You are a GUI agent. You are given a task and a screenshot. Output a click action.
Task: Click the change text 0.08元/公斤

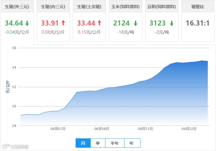(x=53, y=32)
